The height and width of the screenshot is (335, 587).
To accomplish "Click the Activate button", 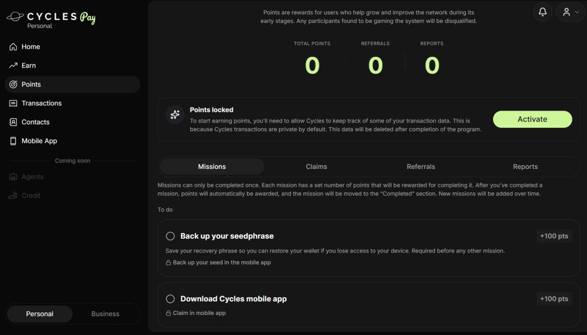I will [x=533, y=119].
